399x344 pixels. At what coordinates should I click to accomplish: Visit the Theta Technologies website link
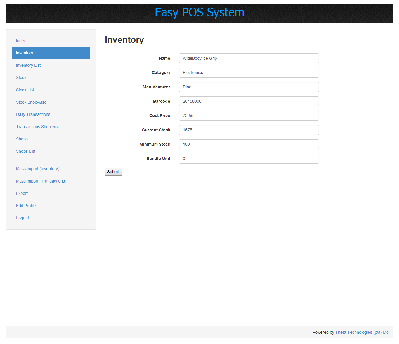pyautogui.click(x=362, y=332)
